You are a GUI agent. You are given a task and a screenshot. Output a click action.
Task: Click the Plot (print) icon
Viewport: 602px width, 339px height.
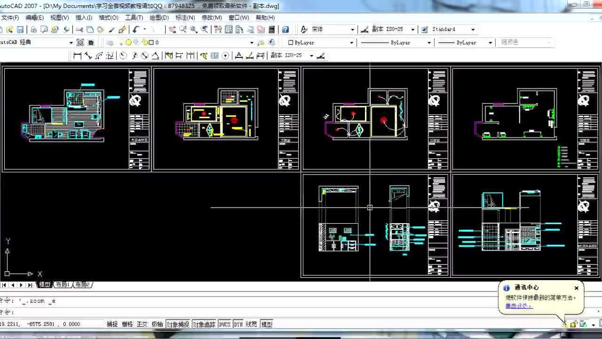click(x=33, y=29)
